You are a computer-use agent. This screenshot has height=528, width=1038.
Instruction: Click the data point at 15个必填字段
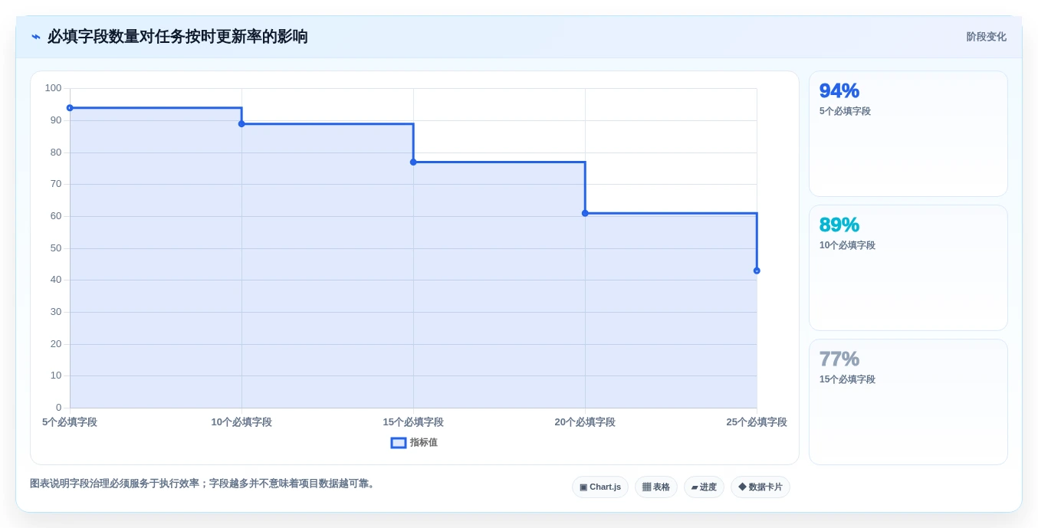click(x=413, y=162)
